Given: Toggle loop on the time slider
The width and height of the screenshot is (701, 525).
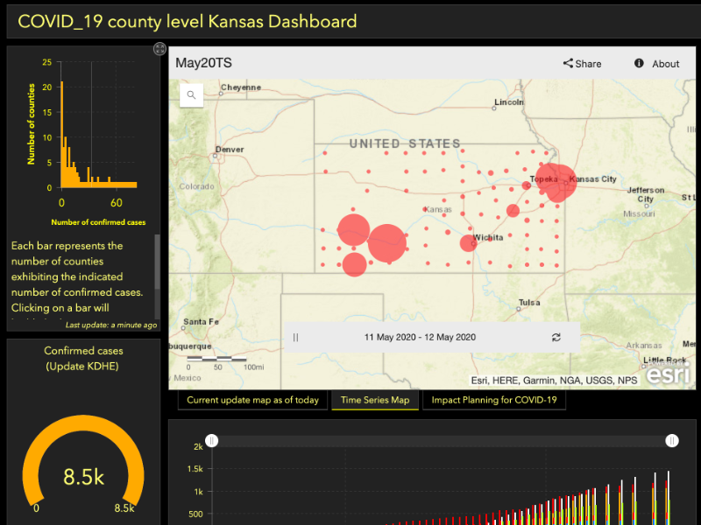Looking at the screenshot, I should pyautogui.click(x=556, y=337).
